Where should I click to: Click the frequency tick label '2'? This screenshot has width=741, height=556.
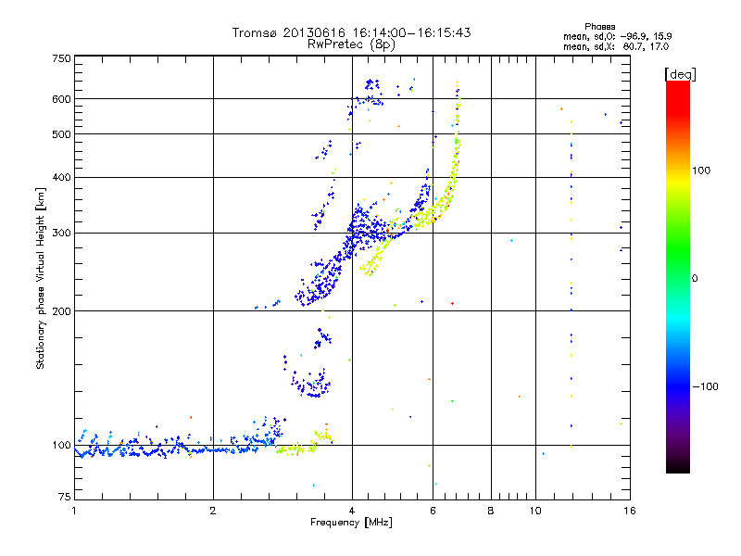tap(213, 511)
